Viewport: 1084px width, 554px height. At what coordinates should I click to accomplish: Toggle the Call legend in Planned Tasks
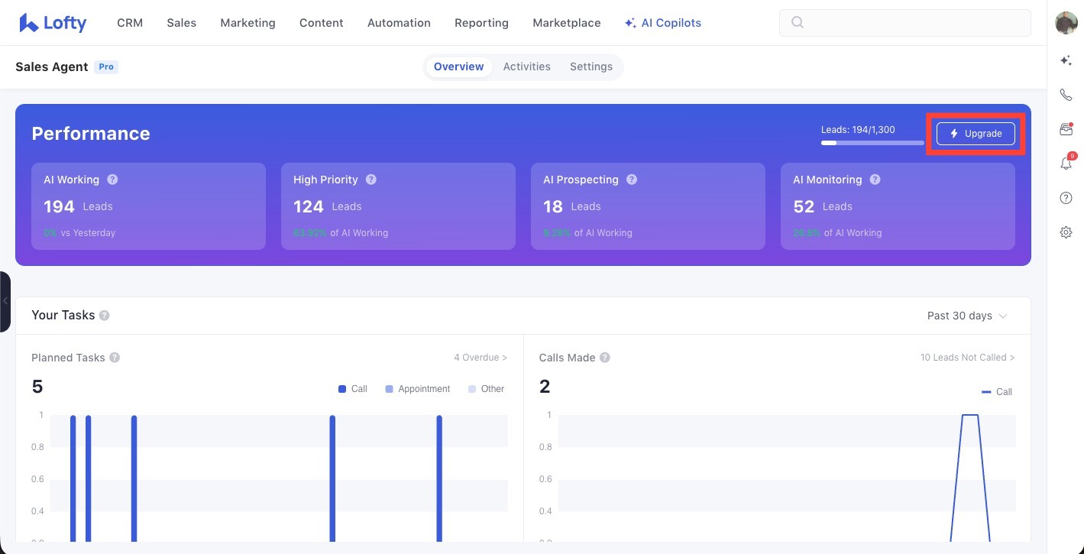(352, 389)
